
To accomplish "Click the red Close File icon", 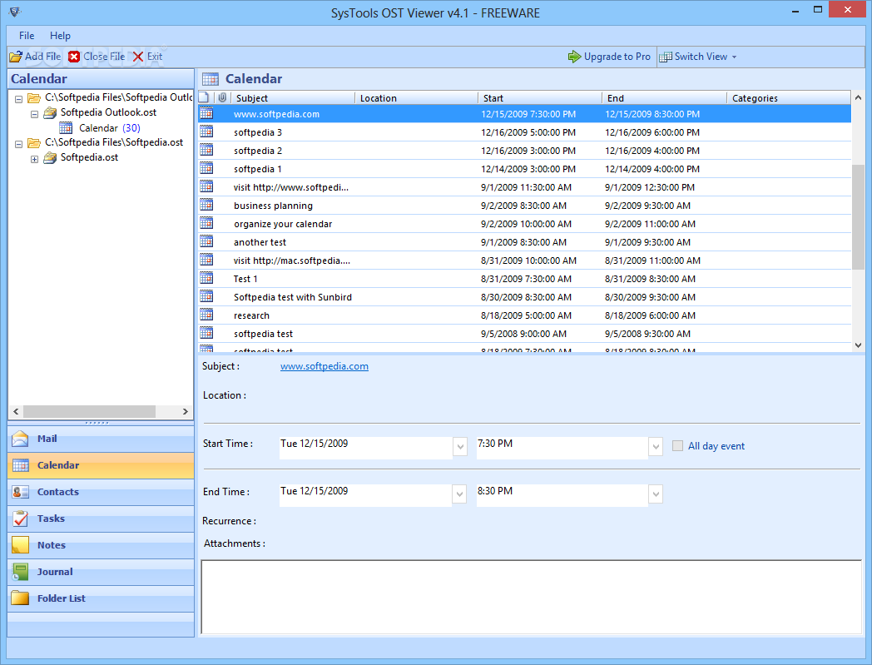I will pos(74,57).
